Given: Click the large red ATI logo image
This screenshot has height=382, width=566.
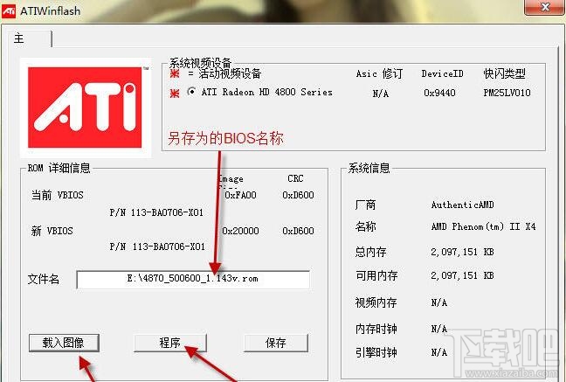Looking at the screenshot, I should (x=86, y=108).
